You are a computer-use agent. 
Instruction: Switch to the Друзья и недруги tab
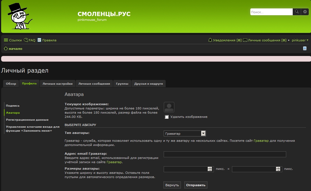148,84
